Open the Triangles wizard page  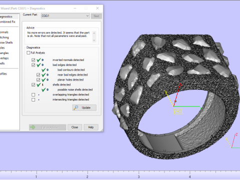click(4, 53)
